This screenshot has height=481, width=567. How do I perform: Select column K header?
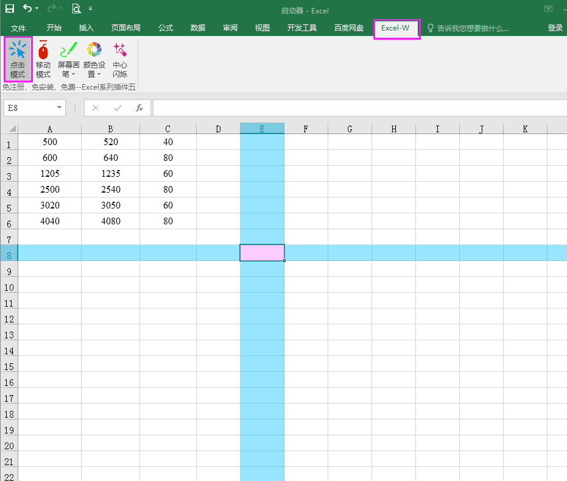pyautogui.click(x=525, y=129)
